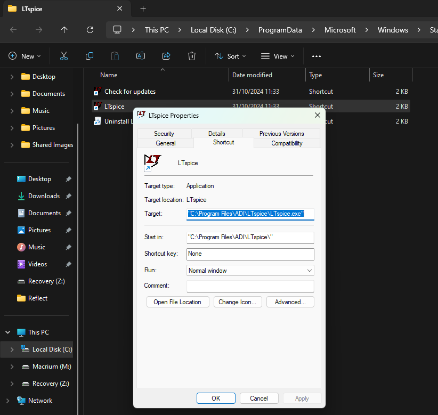
Task: Open the New item dropdown
Action: [25, 56]
